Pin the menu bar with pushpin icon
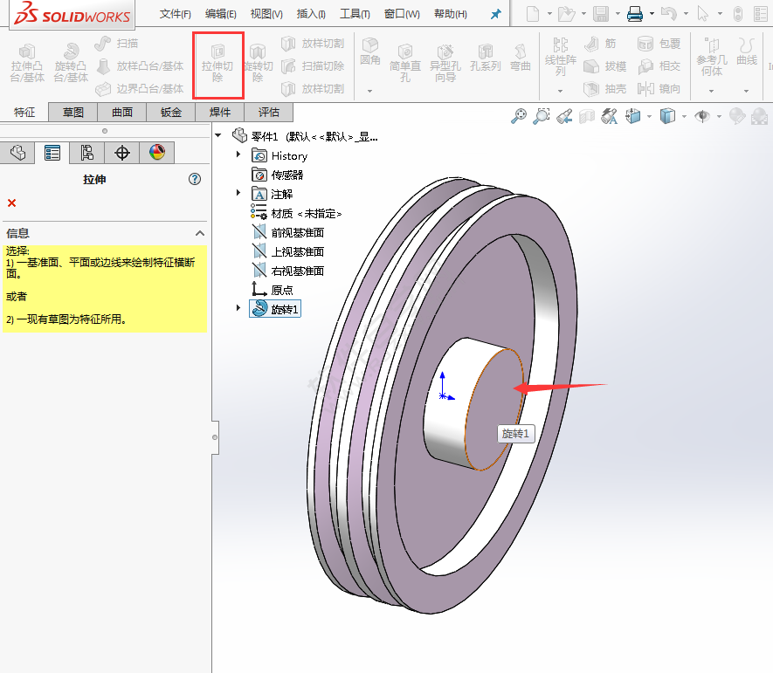Viewport: 773px width, 673px height. pyautogui.click(x=495, y=14)
